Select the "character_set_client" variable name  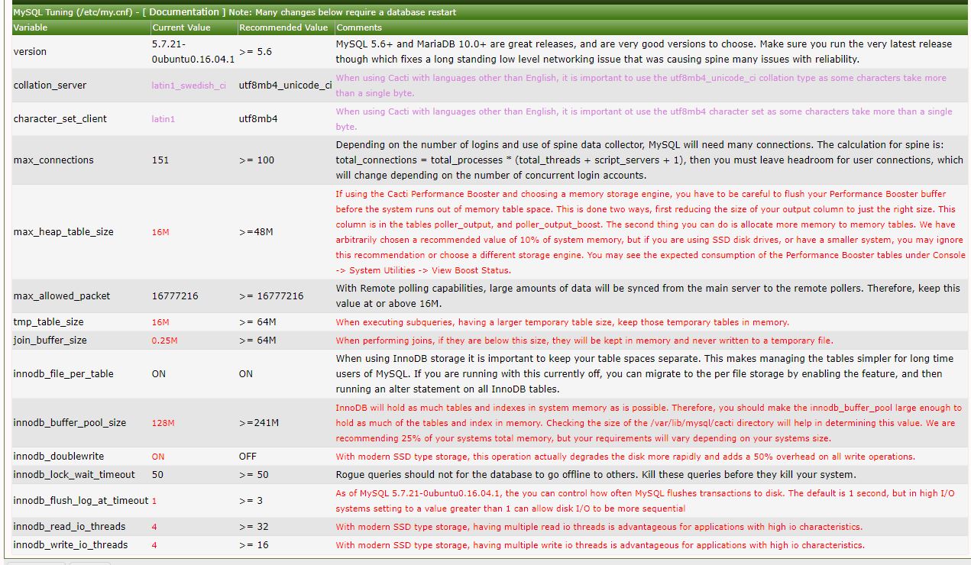(60, 119)
